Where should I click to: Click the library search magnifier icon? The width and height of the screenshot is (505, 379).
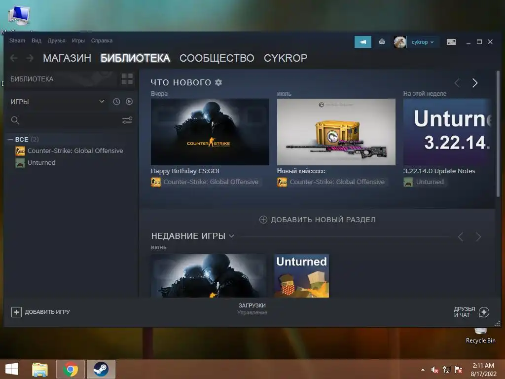pyautogui.click(x=15, y=120)
